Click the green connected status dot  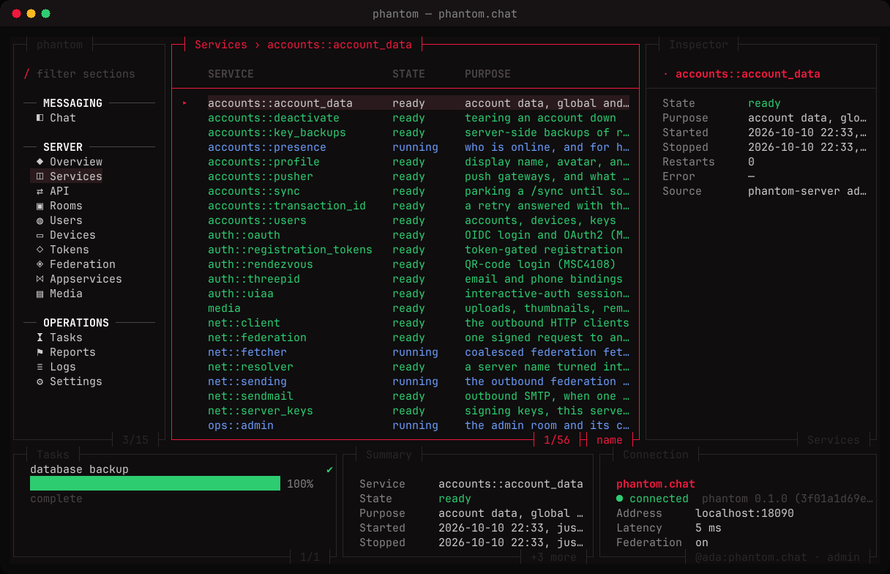tap(620, 499)
